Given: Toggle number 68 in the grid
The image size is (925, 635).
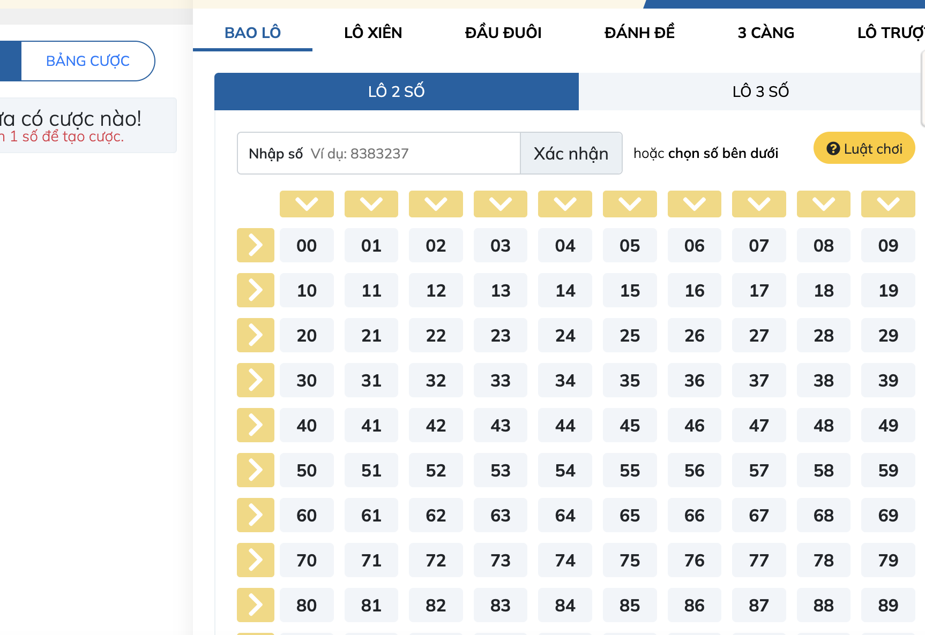Looking at the screenshot, I should (823, 515).
